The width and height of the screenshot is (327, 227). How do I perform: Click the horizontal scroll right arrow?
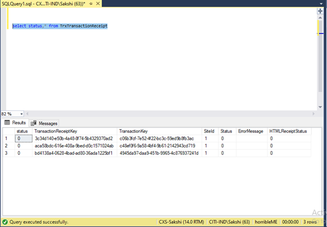point(313,113)
